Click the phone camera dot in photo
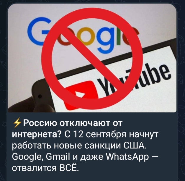 pos(40,97)
